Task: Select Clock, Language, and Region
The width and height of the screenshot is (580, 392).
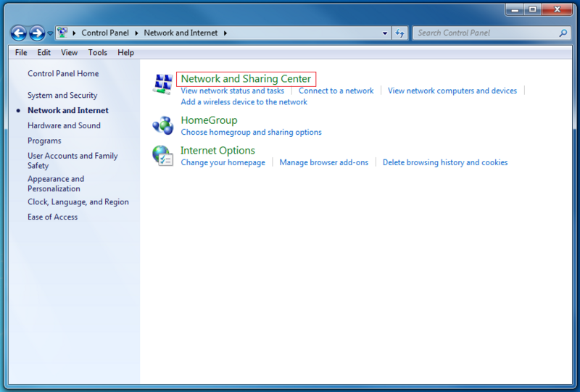Action: pos(78,202)
